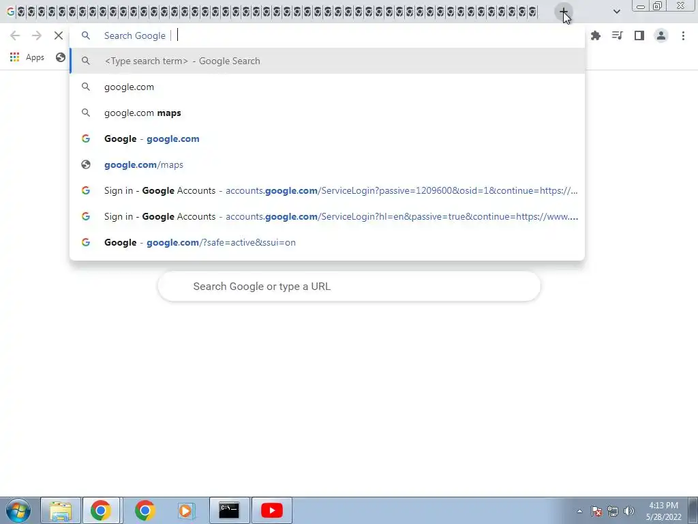Open Windows Media Player from taskbar
The width and height of the screenshot is (698, 524).
pos(185,510)
